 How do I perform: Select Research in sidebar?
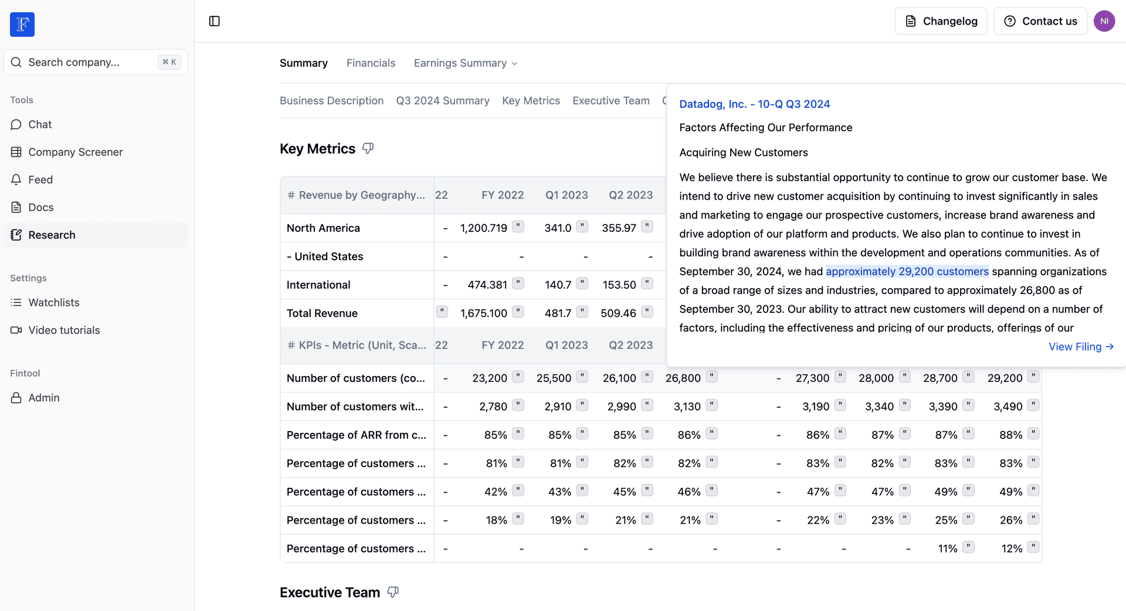click(x=96, y=235)
